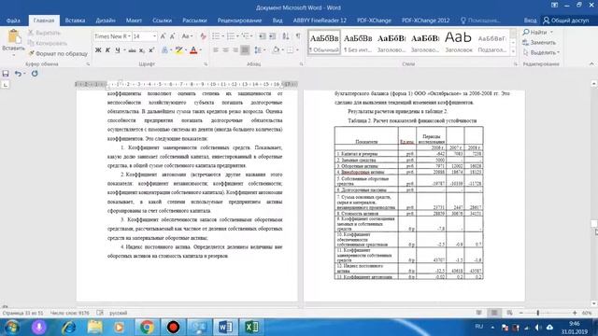Open the Выделить select dropdown
The image size is (598, 336).
click(541, 52)
